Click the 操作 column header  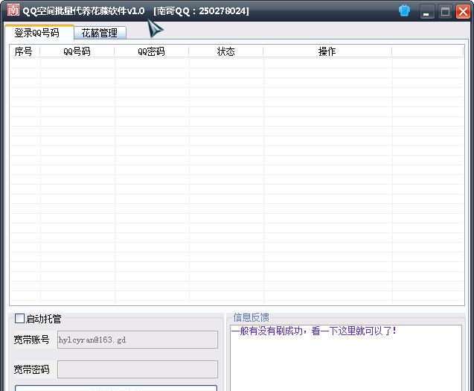tap(327, 51)
